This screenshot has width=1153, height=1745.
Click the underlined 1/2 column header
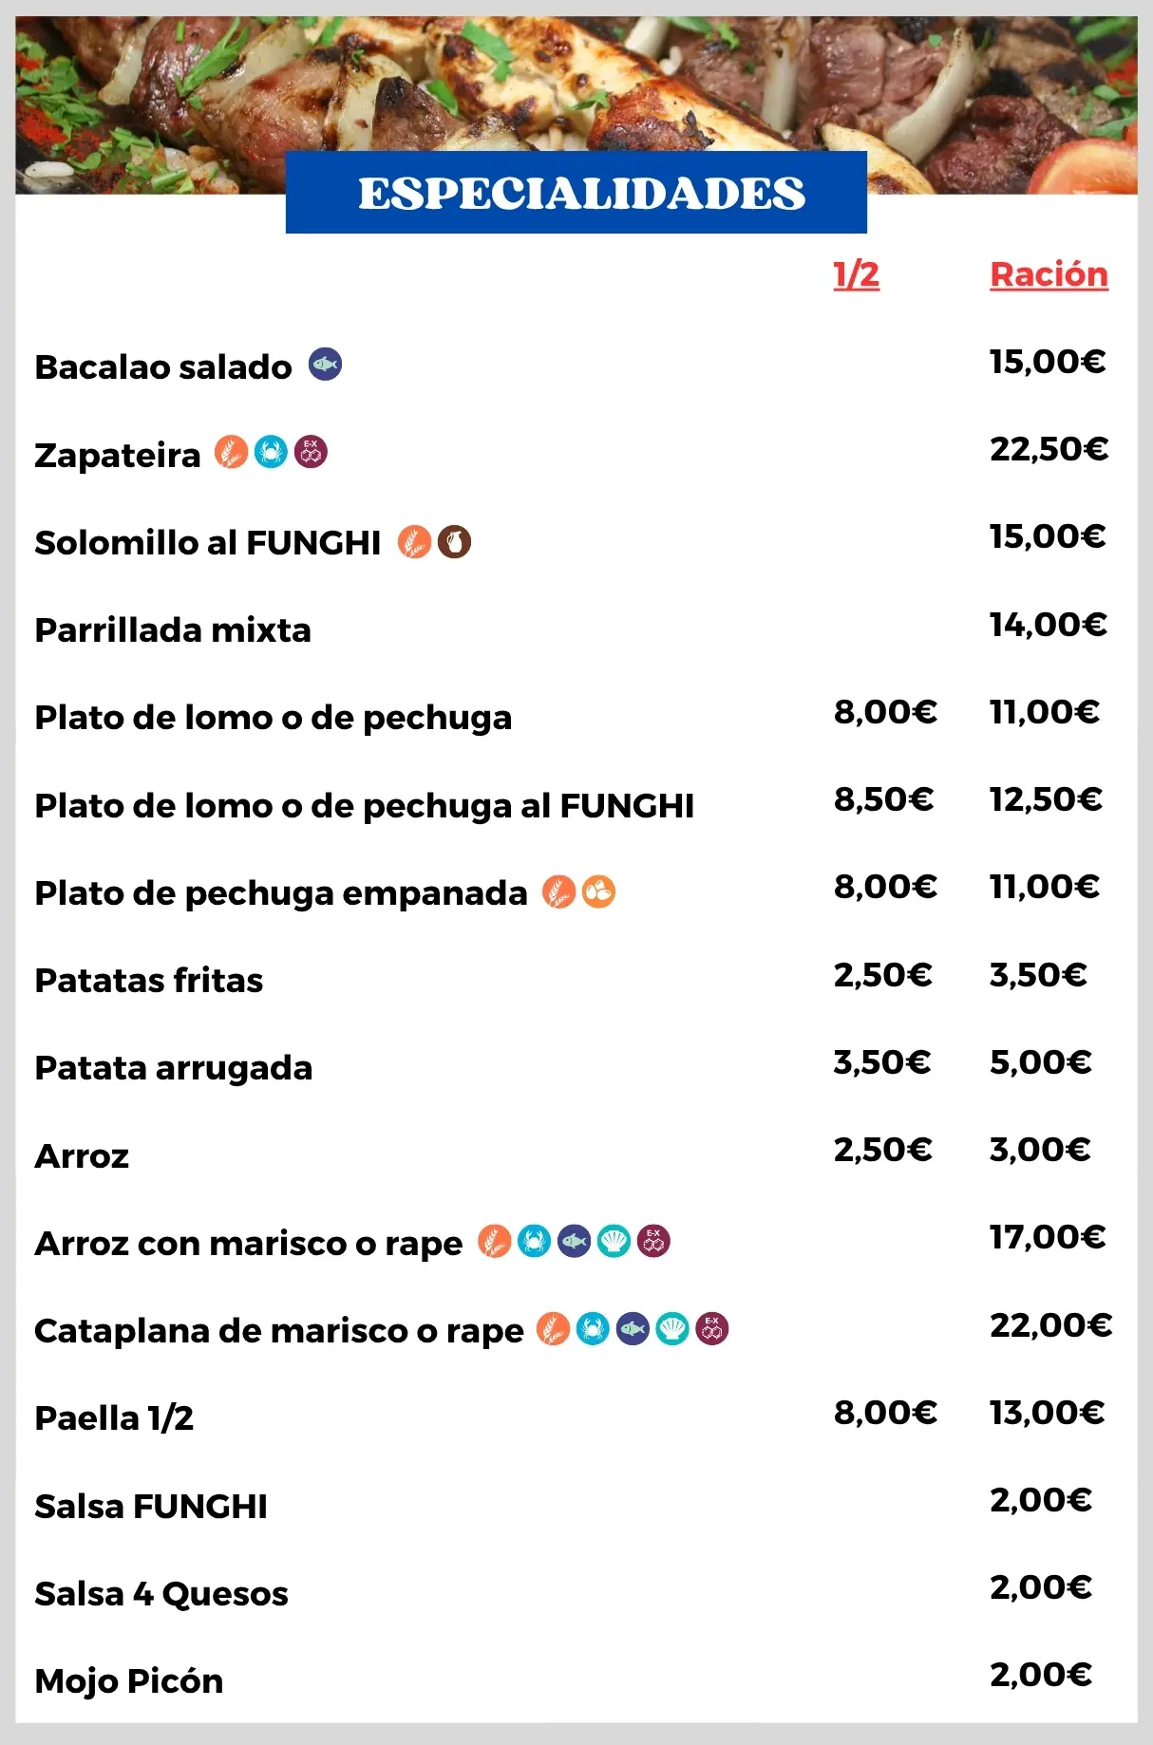[856, 274]
